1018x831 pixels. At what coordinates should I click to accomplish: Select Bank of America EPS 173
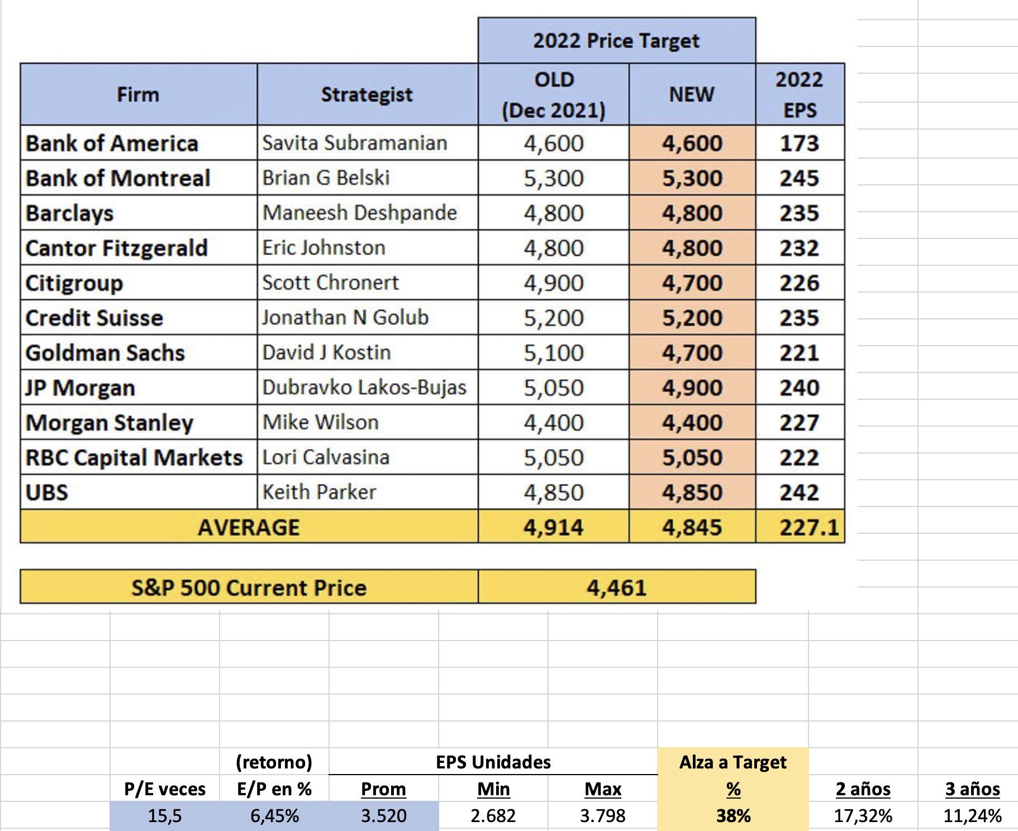(800, 143)
